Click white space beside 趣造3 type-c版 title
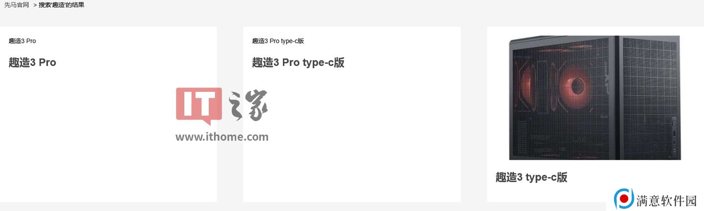The width and height of the screenshot is (704, 211). [x=636, y=177]
